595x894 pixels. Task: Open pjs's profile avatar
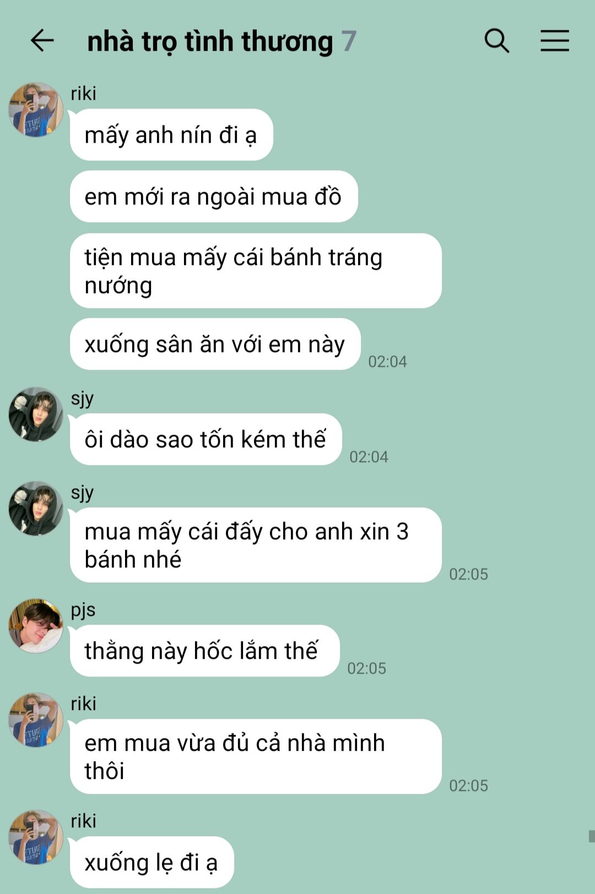(36, 626)
